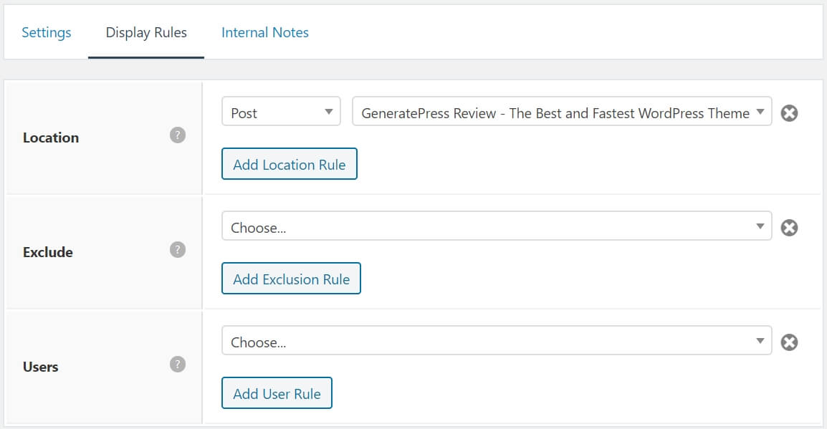This screenshot has width=827, height=429.
Task: Select the Location row label
Action: pos(51,137)
